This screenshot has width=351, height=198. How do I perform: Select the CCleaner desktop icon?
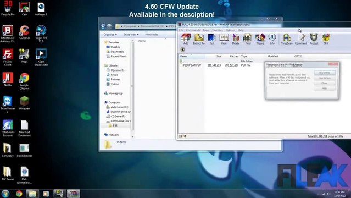pos(24,32)
